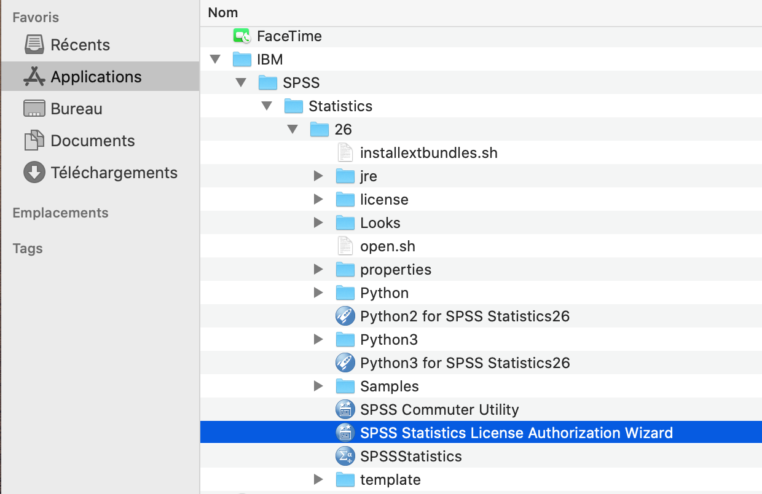762x494 pixels.
Task: Expand the license folder triangle
Action: (318, 200)
